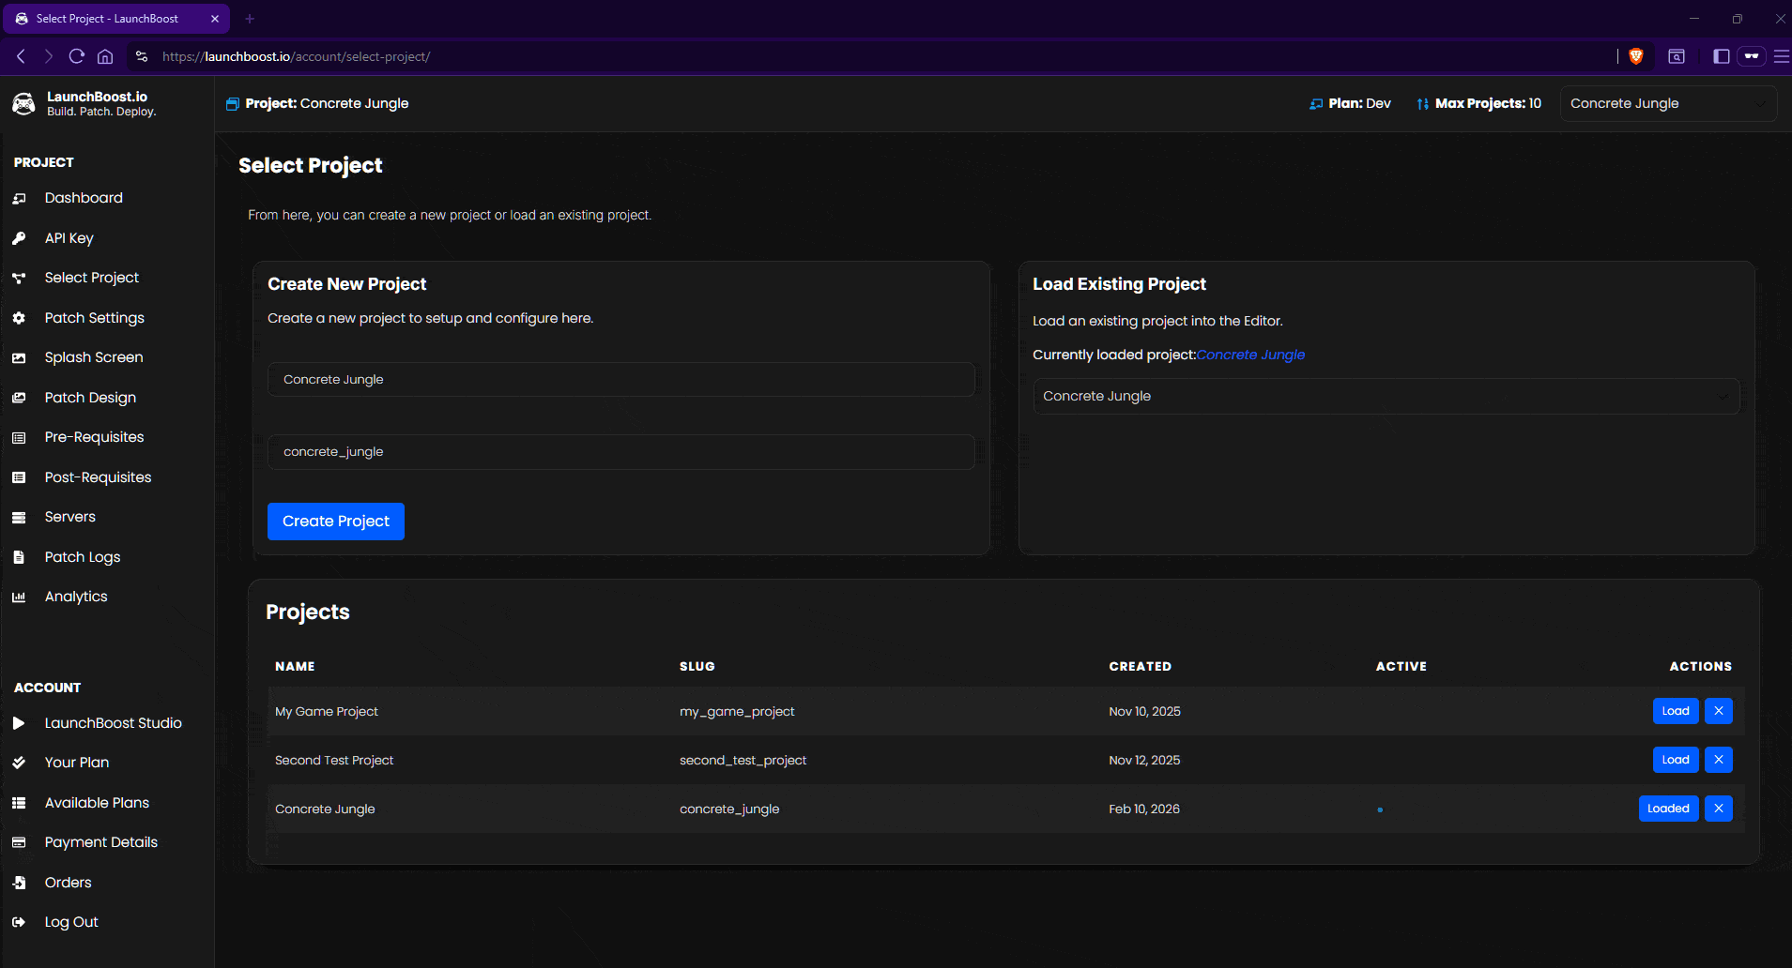Open the browser hamburger menu
The width and height of the screenshot is (1792, 968).
[1781, 56]
